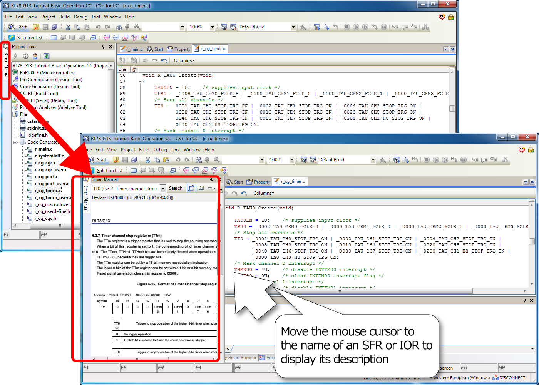539x385 pixels.
Task: Click Find binoculars icon in front window
Action: (199, 160)
